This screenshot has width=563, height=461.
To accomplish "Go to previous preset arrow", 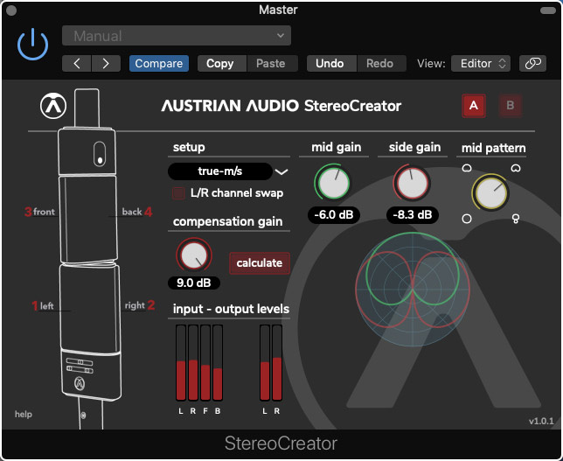I will (76, 64).
